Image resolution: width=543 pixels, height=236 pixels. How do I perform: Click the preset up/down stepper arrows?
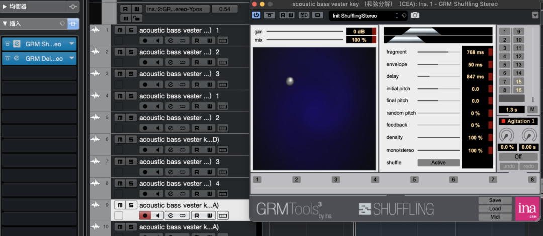[x=397, y=16]
